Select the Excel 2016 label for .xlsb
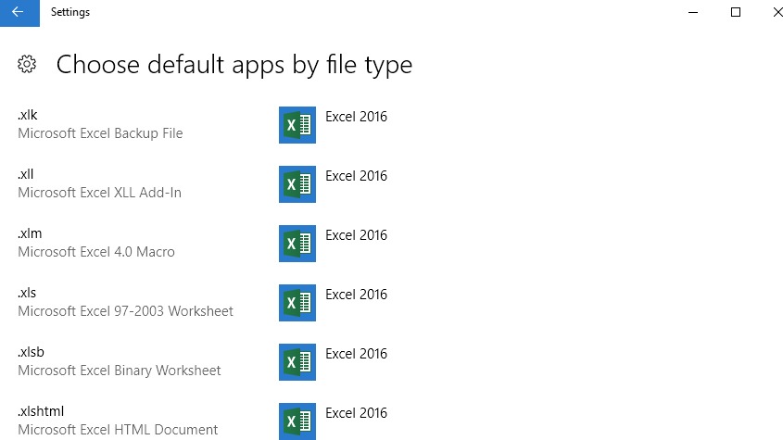The width and height of the screenshot is (783, 440). point(356,354)
